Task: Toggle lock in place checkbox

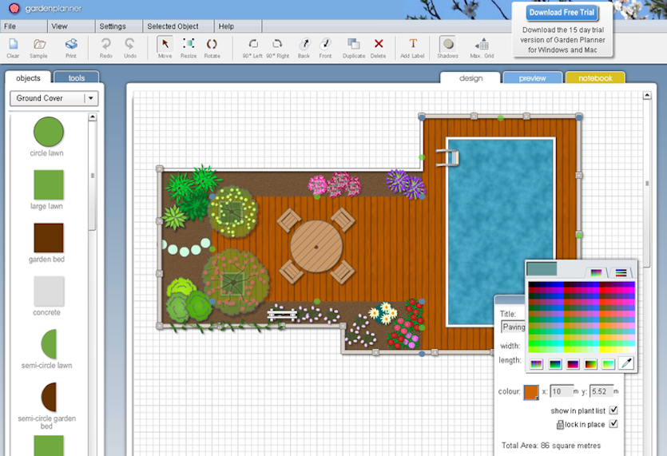Action: click(x=613, y=424)
